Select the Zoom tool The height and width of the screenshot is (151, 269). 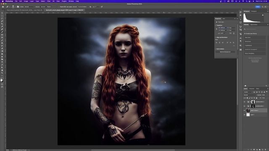coord(2,73)
